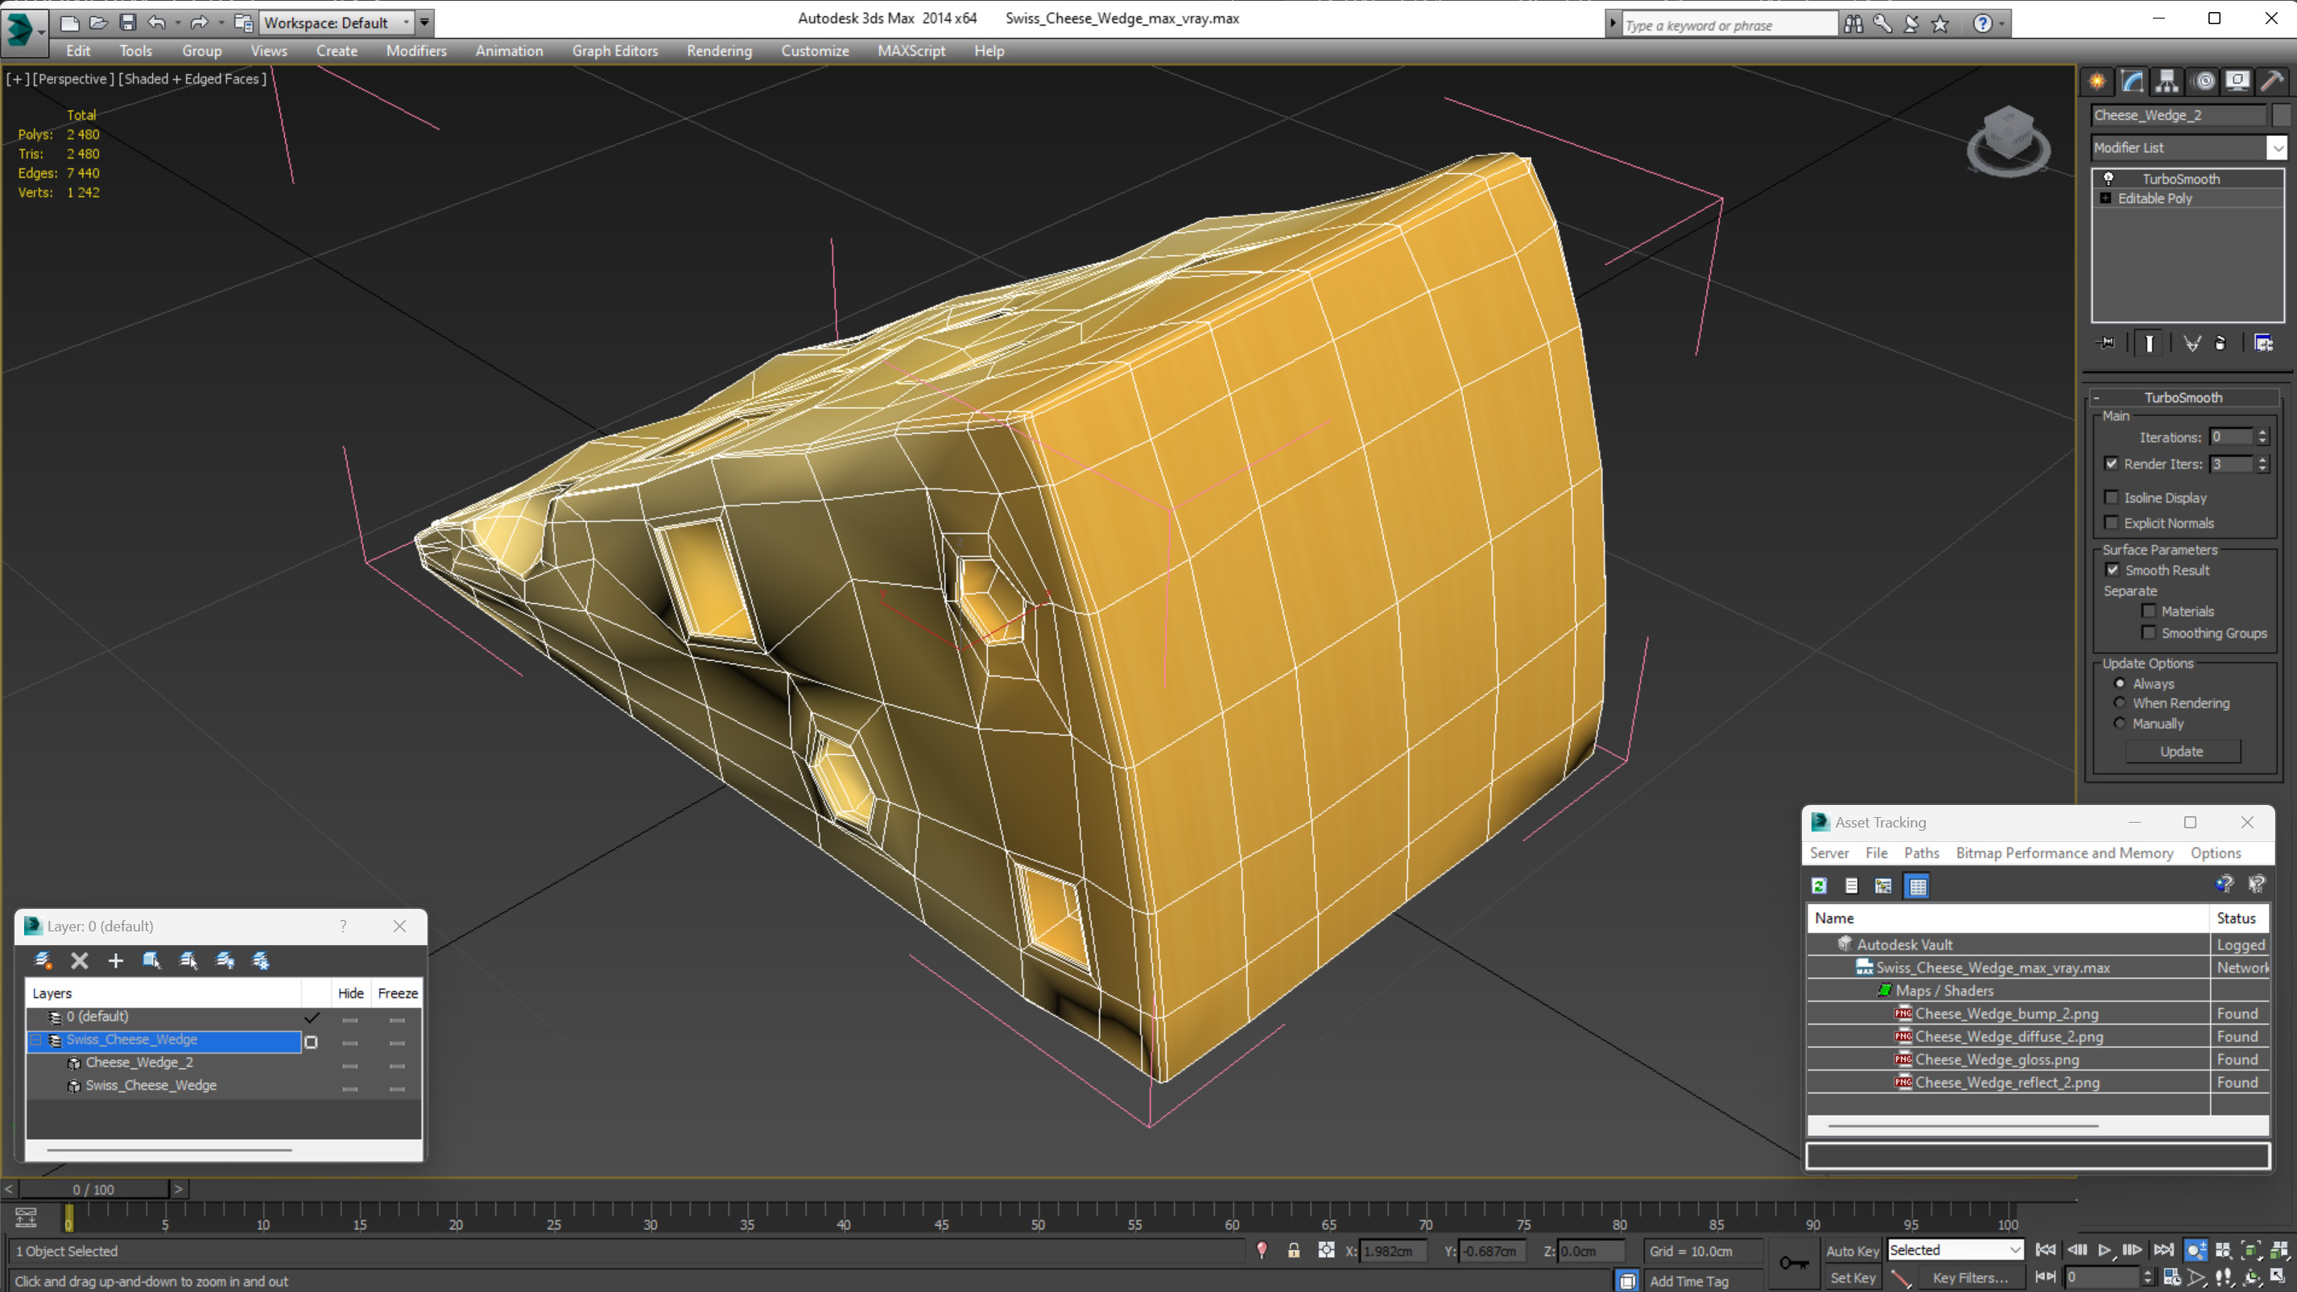Image resolution: width=2297 pixels, height=1292 pixels.
Task: Select When Rendering update option radio button
Action: click(2121, 702)
